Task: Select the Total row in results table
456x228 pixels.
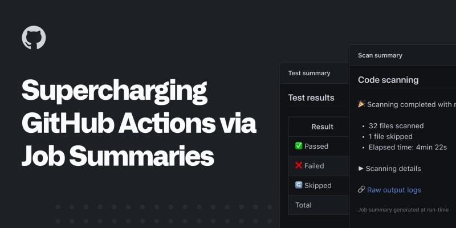Action: click(303, 205)
